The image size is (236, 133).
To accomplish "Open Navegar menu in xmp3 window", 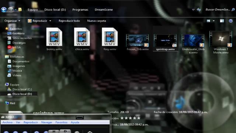I will [x=47, y=122].
